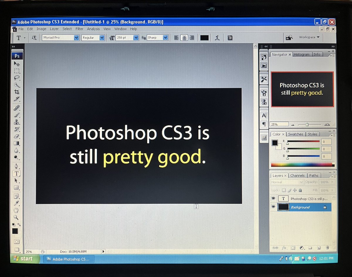Select the Move tool

(17, 64)
